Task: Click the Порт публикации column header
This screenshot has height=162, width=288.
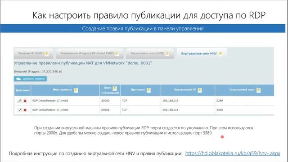Action: [x=110, y=90]
